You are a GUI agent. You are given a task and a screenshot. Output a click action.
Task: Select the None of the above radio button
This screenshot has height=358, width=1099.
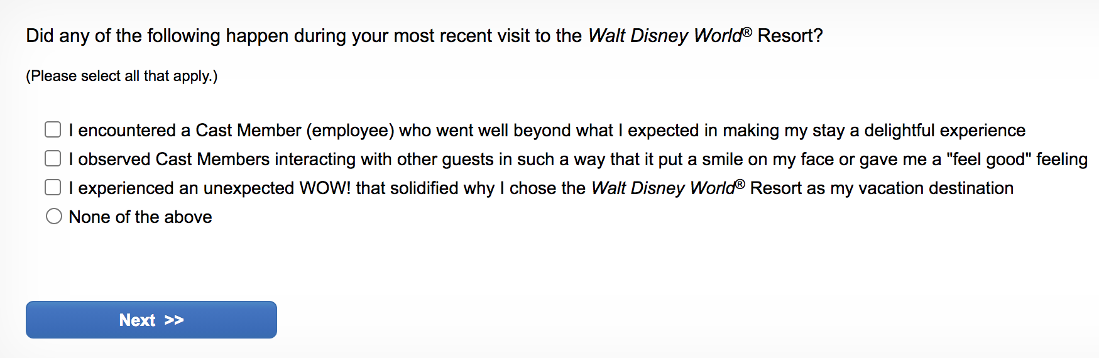tap(54, 217)
